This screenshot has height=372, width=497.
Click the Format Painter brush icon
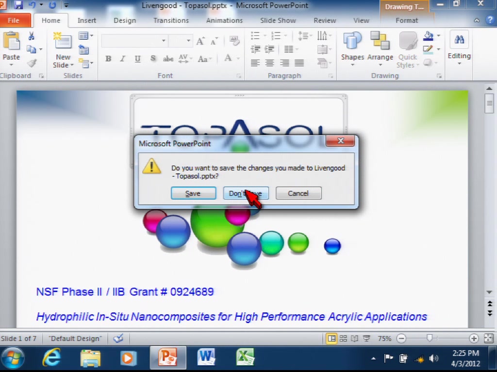click(32, 63)
